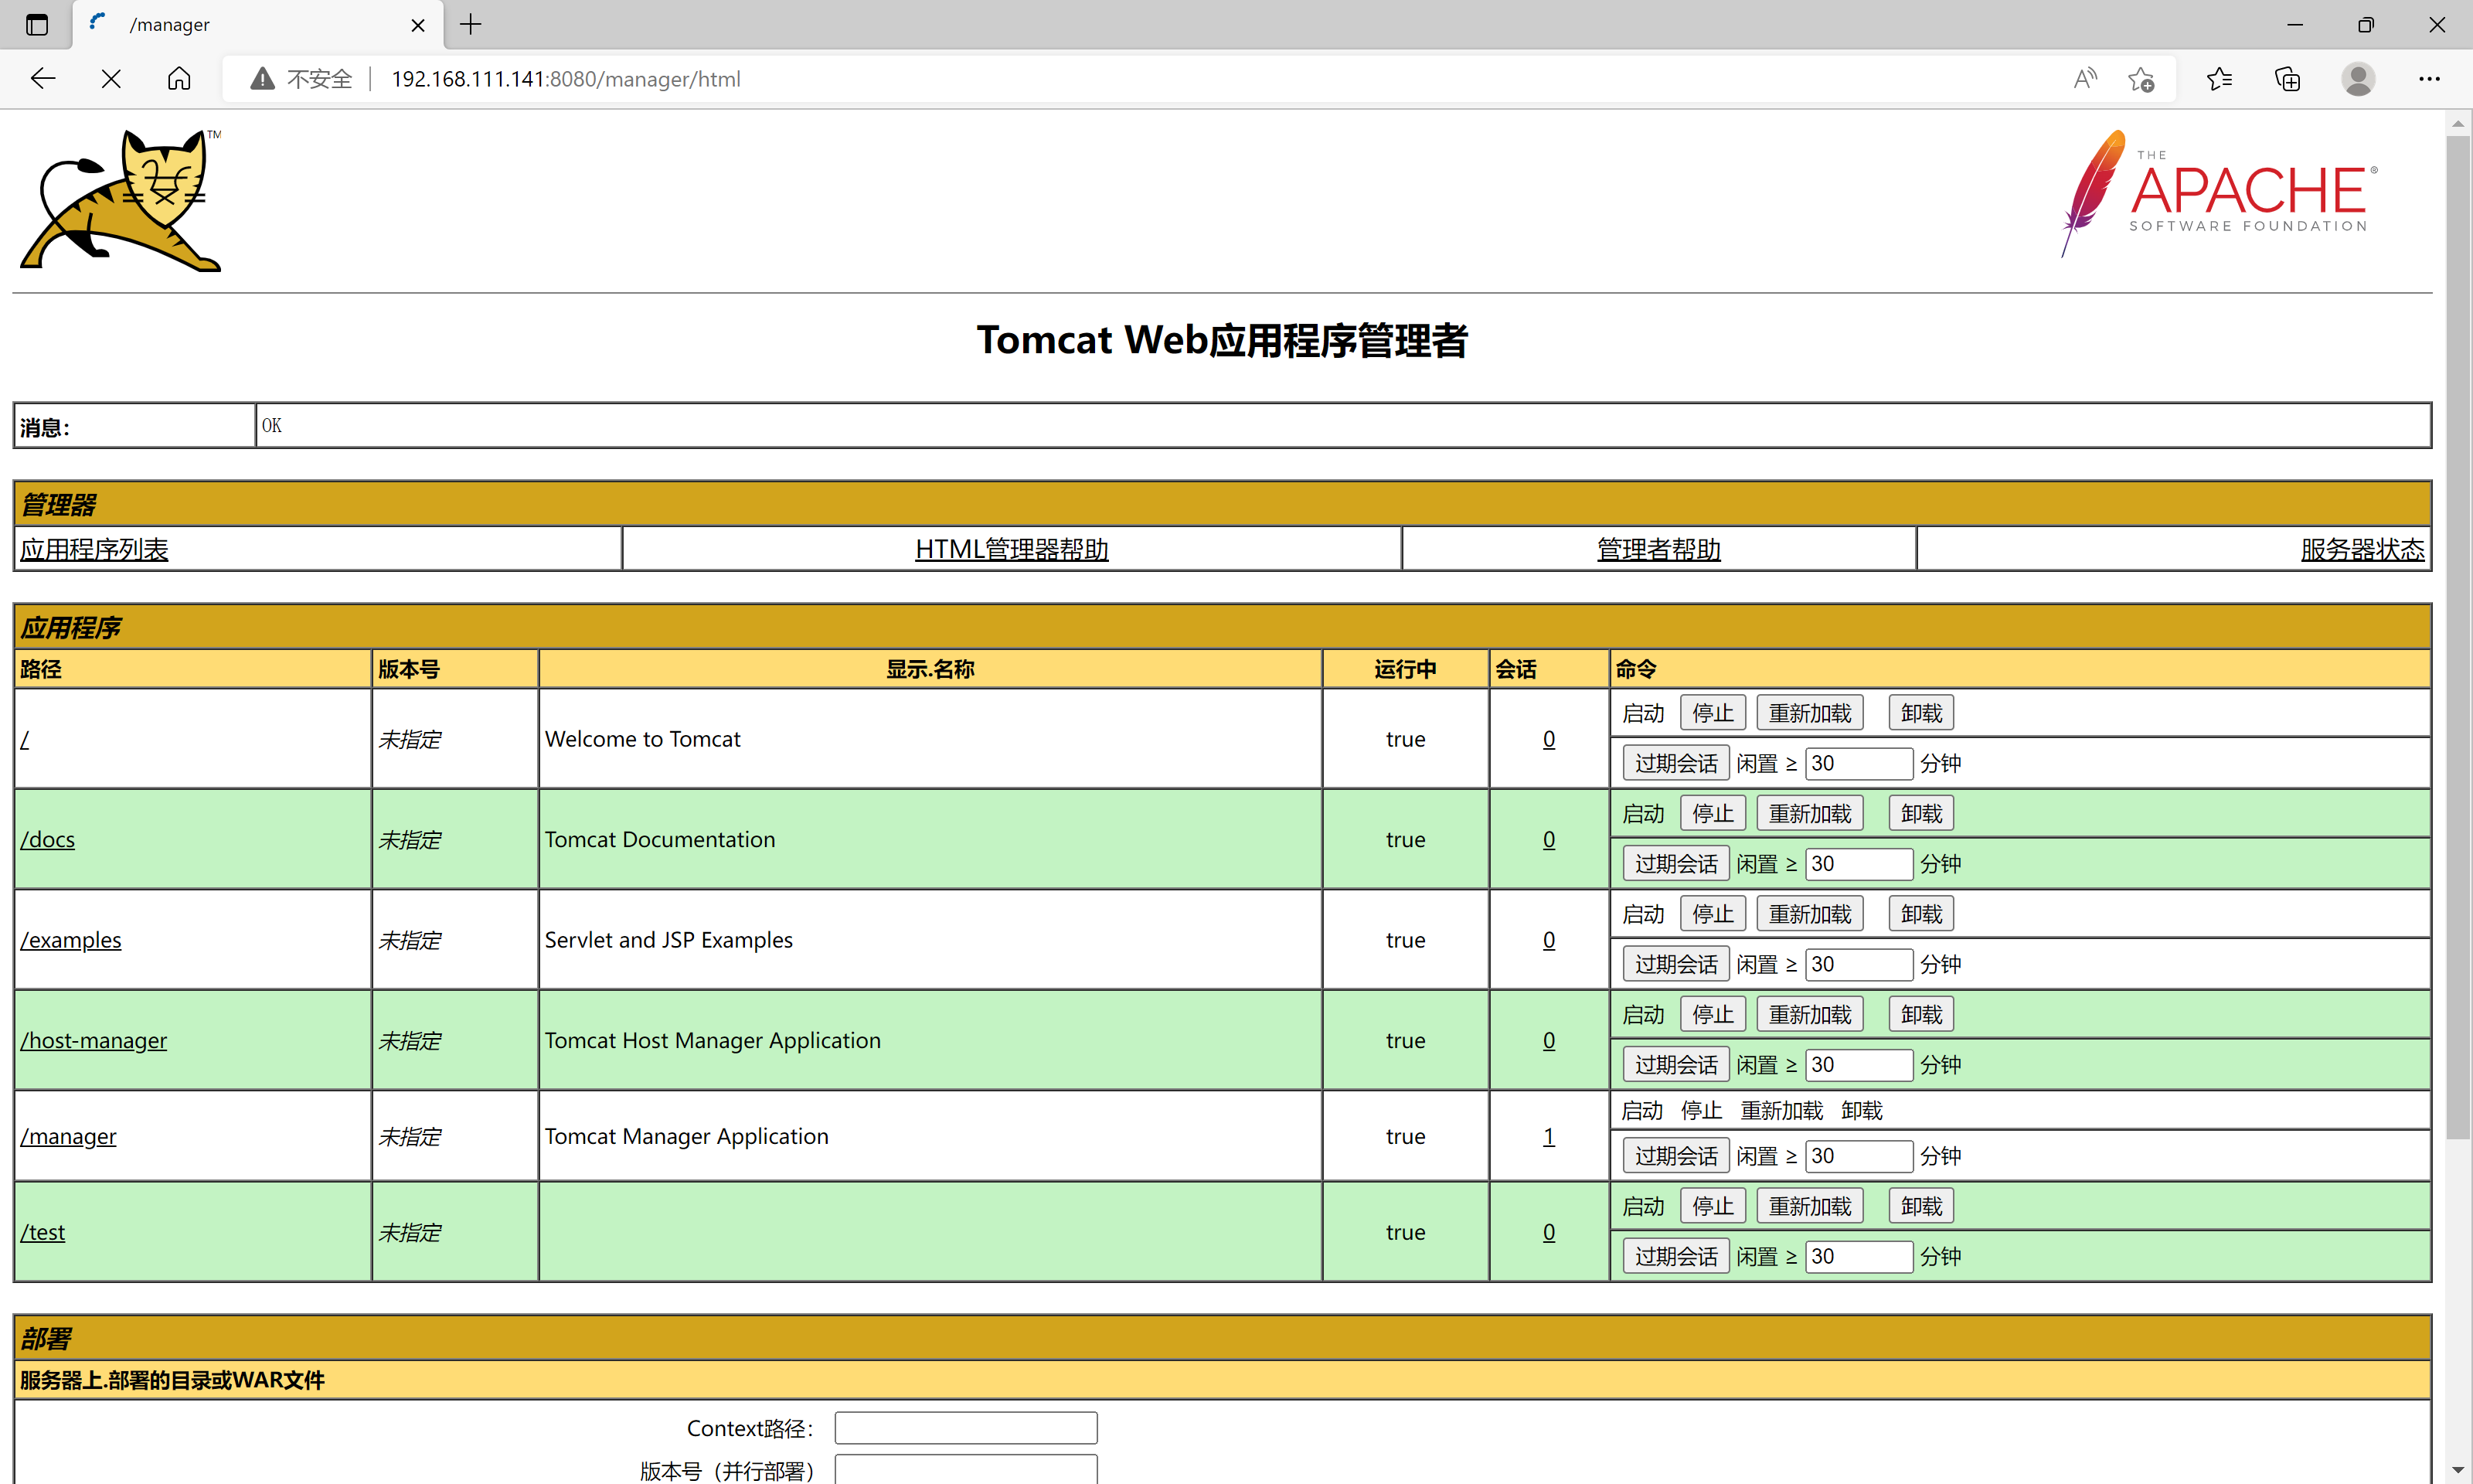2473x1484 pixels.
Task: Toggle read aloud icon in address bar
Action: click(2085, 79)
